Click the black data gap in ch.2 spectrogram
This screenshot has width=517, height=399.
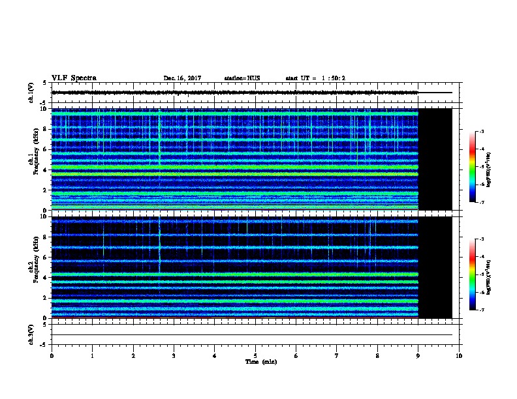(435, 267)
